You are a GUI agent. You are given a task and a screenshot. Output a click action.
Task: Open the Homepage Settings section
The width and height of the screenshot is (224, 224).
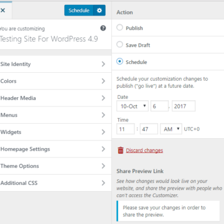tap(55, 149)
